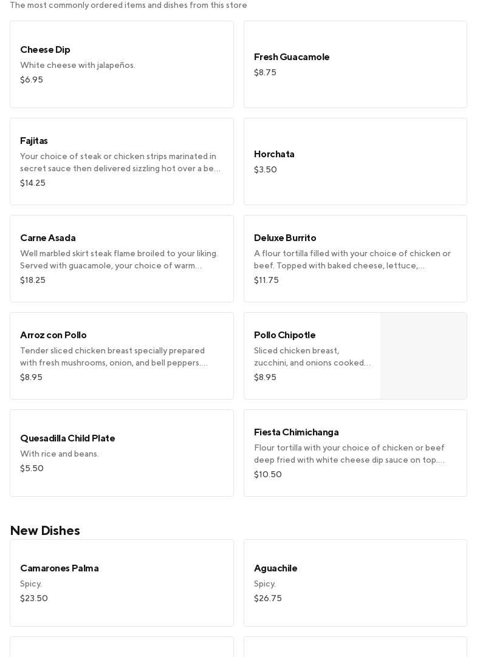This screenshot has height=657, width=477.
Task: Click the $18.25 Carne Asada price
Action: coord(33,280)
